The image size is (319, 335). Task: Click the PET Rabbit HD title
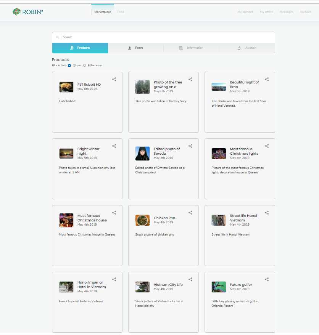(89, 85)
